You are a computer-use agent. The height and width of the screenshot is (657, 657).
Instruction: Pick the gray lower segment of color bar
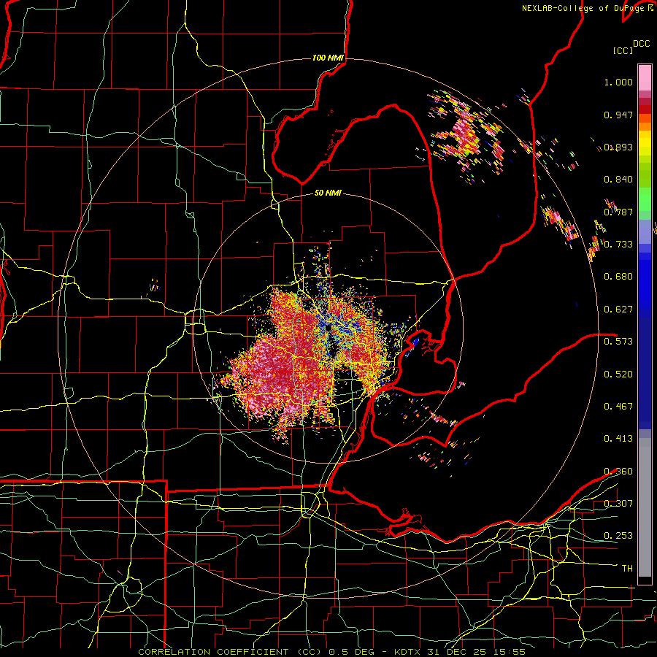click(x=645, y=507)
